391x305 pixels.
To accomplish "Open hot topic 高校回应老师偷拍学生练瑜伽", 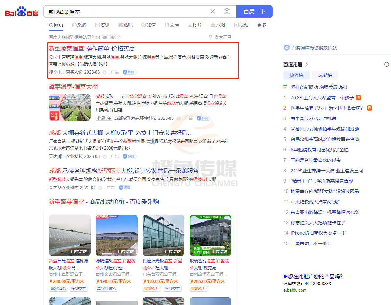I will [x=325, y=129].
